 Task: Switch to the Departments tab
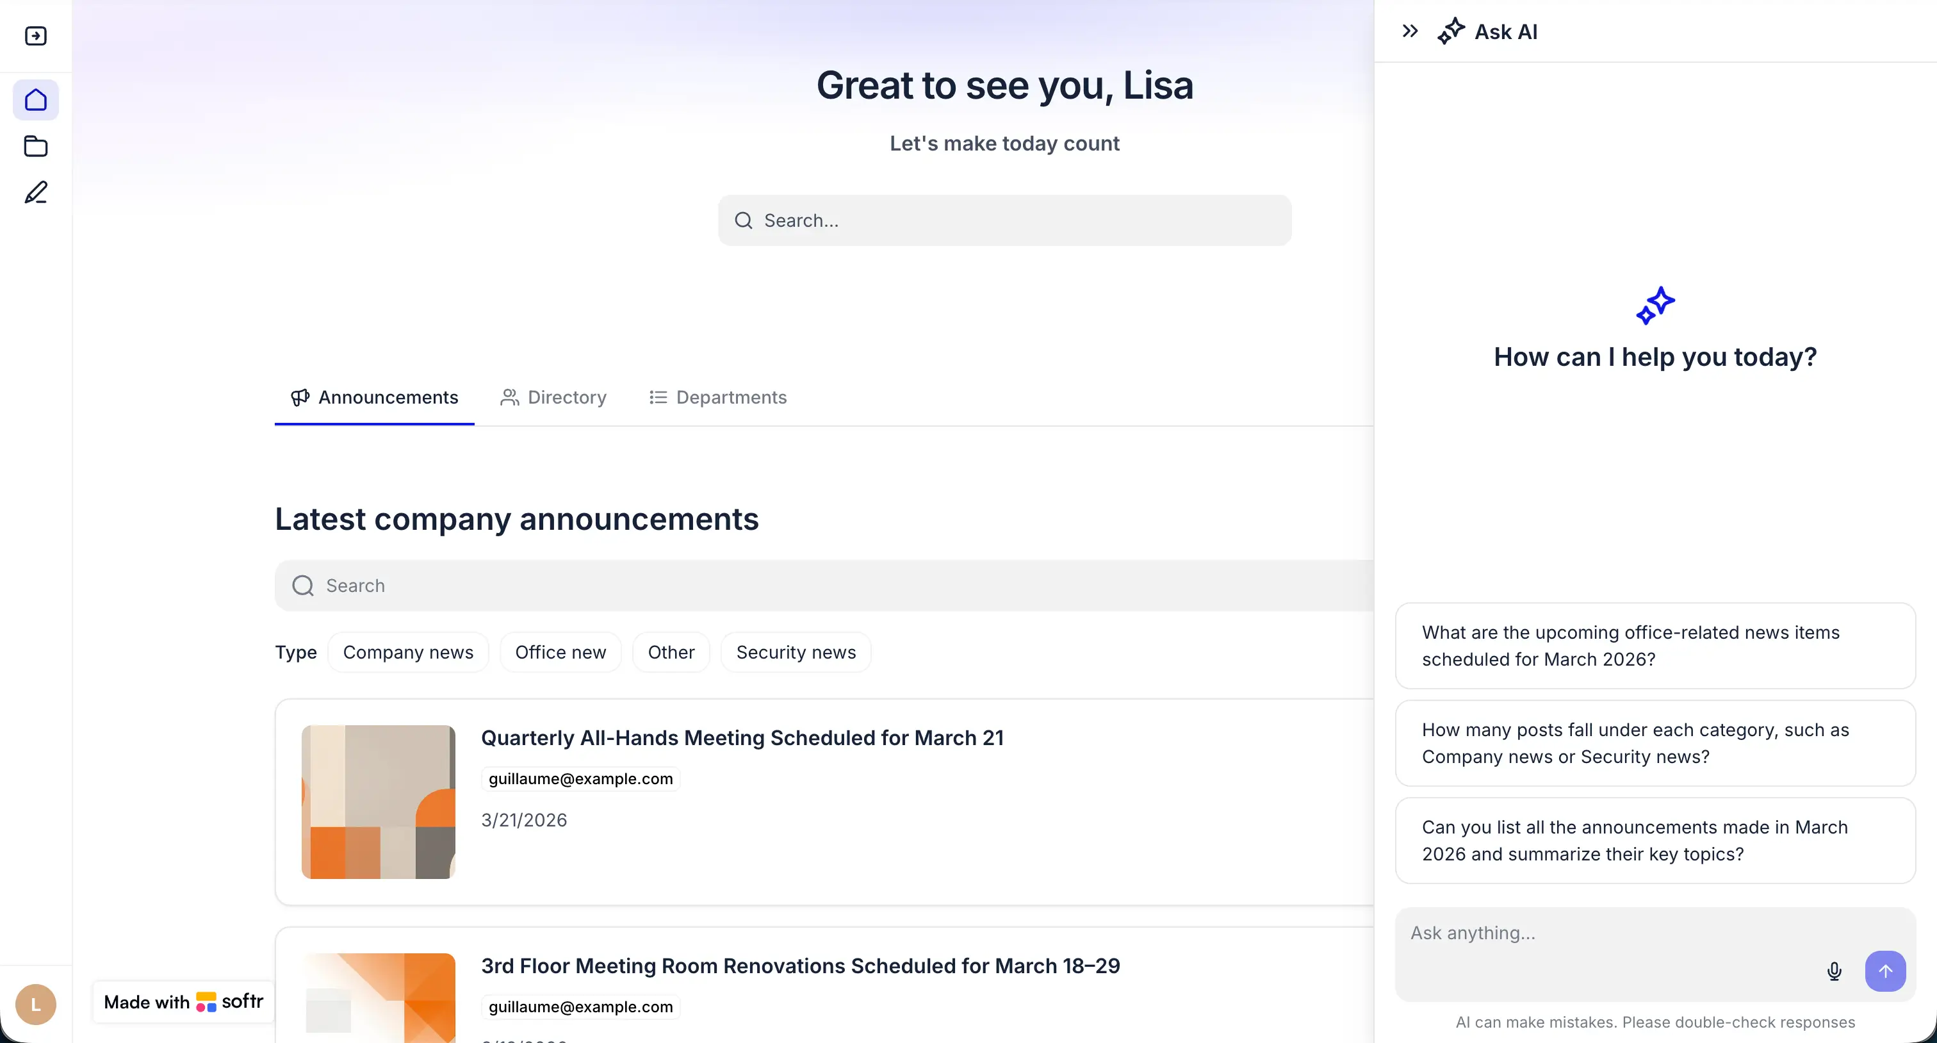[718, 397]
